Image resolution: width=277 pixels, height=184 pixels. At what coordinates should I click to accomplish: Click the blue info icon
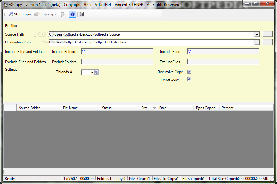72,14
